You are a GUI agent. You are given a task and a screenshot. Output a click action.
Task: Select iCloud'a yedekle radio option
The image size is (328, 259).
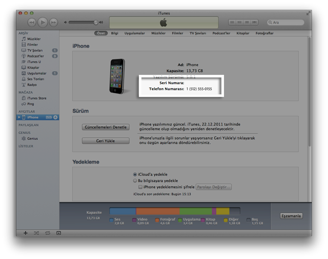(x=135, y=174)
